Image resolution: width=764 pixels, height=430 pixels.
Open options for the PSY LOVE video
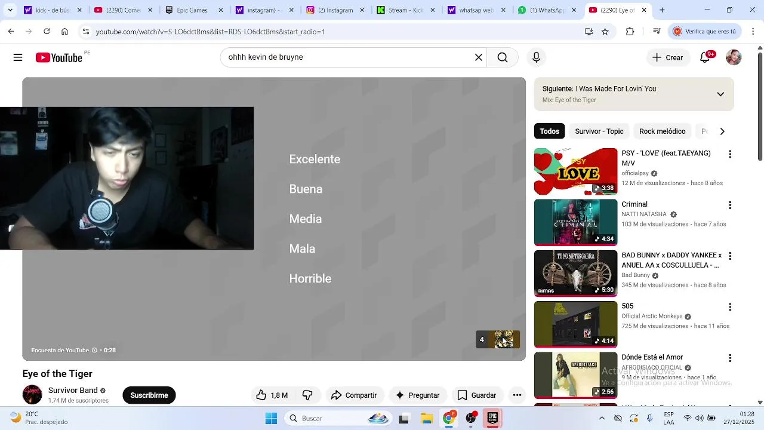tap(729, 154)
